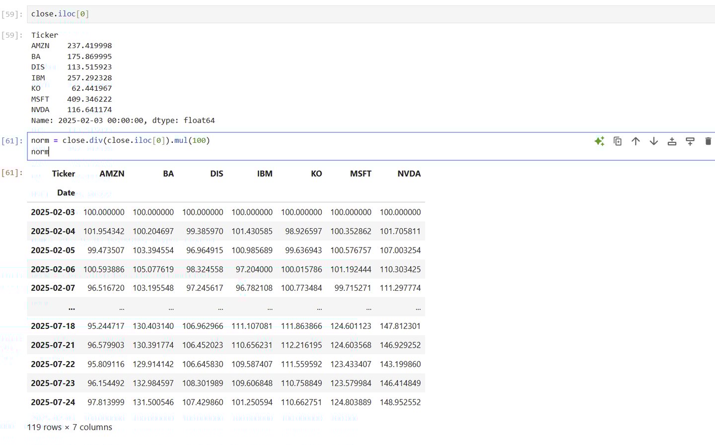Click the 2025-07-24 row index
This screenshot has height=445, width=715.
(53, 402)
